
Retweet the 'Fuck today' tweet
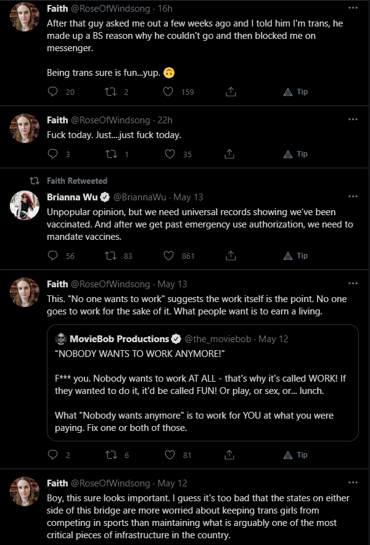(x=111, y=154)
